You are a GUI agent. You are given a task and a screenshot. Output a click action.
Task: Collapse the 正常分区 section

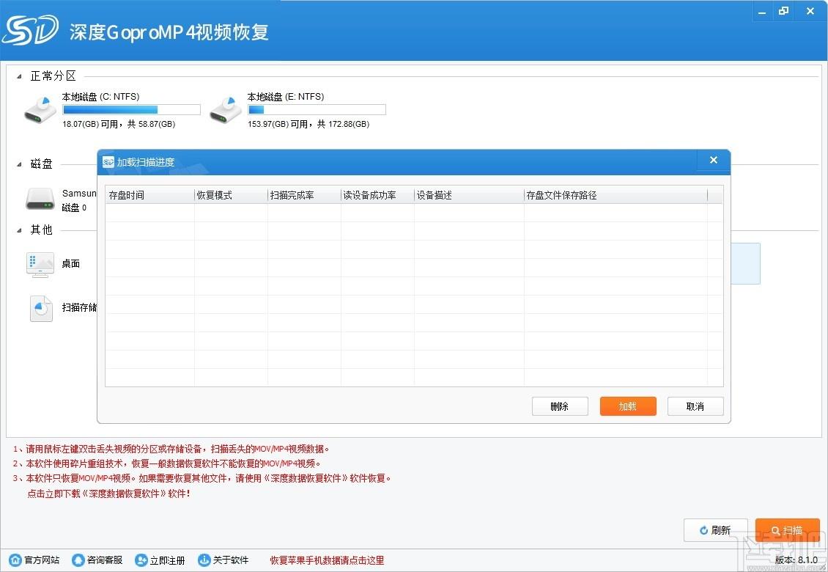[19, 77]
